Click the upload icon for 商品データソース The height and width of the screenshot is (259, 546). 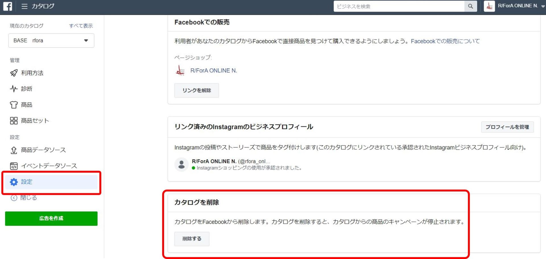click(14, 150)
